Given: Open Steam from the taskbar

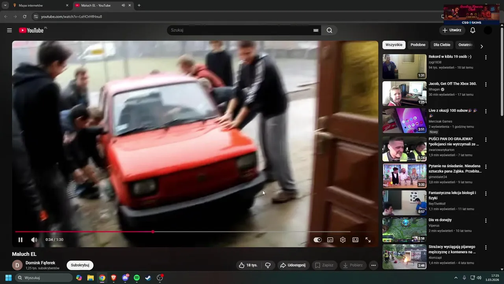Looking at the screenshot, I should [x=148, y=278].
